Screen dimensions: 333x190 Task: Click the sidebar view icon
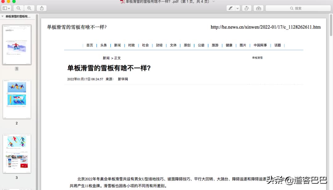(x=4, y=8)
